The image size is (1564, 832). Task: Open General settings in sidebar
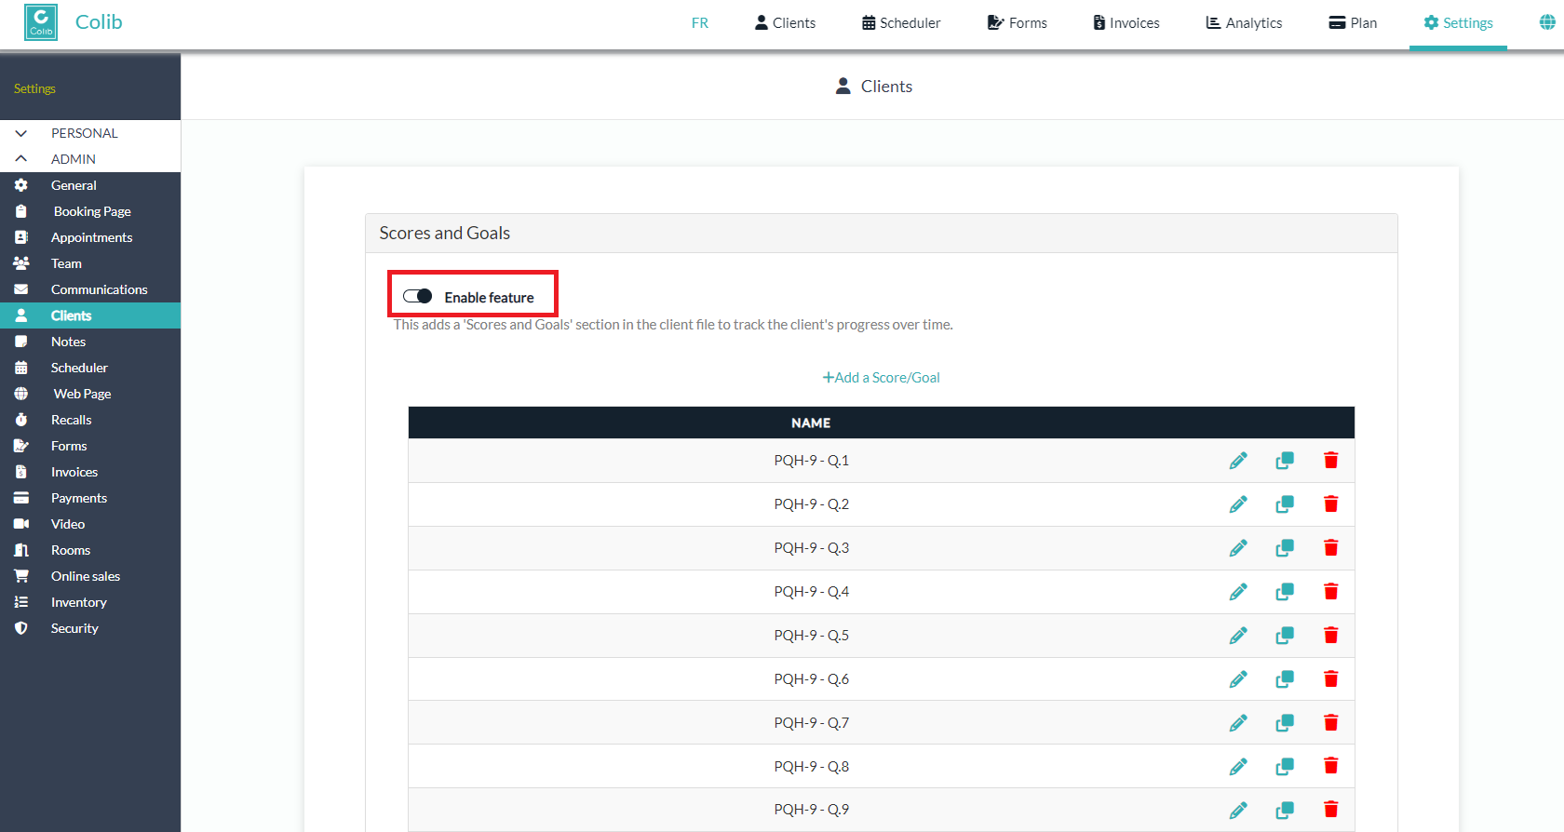90,185
